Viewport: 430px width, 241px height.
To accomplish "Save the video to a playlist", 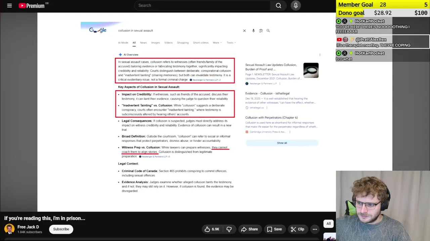I will click(x=274, y=229).
